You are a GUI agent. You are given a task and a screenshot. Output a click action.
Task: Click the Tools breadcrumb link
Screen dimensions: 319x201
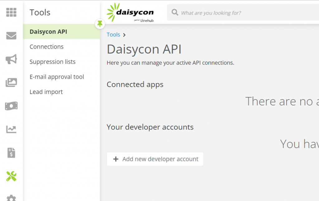(x=113, y=35)
